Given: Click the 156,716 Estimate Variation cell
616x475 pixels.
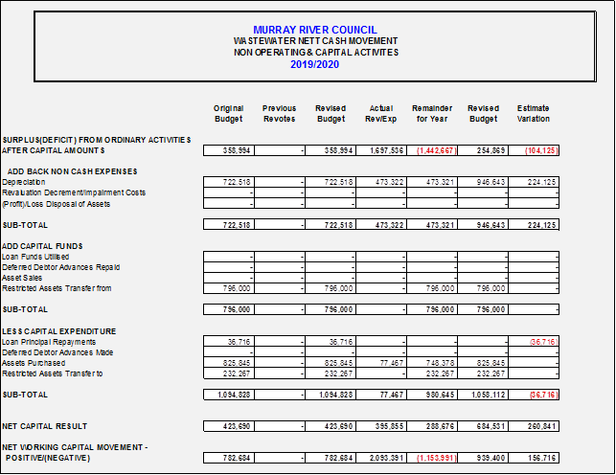Looking at the screenshot, I should coord(534,458).
